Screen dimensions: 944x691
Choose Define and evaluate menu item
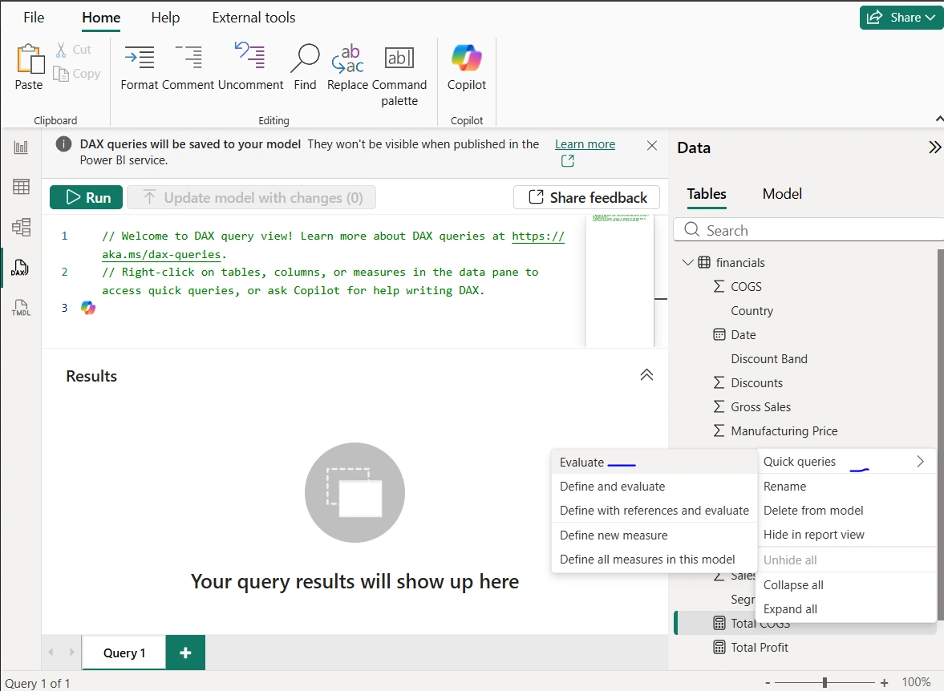[x=654, y=487]
